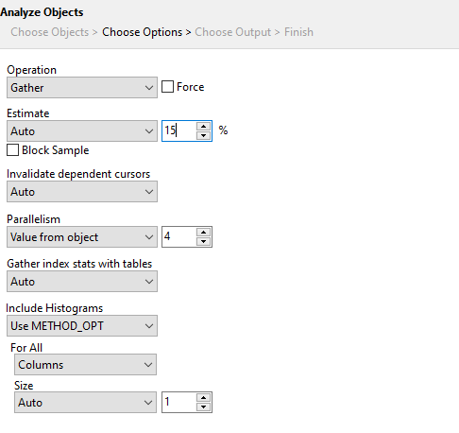The width and height of the screenshot is (459, 433).
Task: Open the Operation dropdown showing Gather
Action: coord(82,88)
